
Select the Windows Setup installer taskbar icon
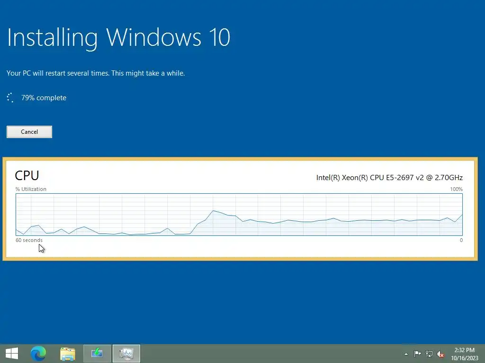coord(97,354)
